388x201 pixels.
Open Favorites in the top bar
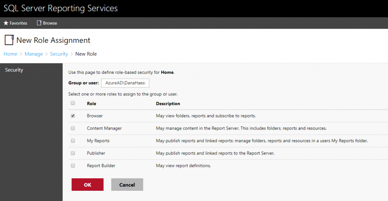[15, 23]
